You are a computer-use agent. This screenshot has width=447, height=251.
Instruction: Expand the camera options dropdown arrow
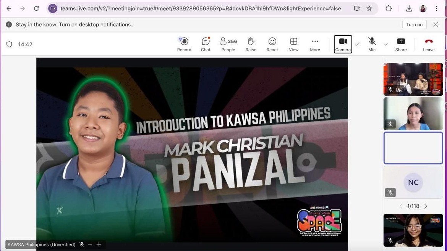tap(356, 44)
